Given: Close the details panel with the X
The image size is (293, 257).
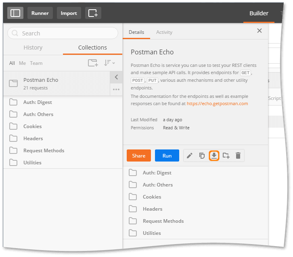Looking at the screenshot, I should click(260, 31).
